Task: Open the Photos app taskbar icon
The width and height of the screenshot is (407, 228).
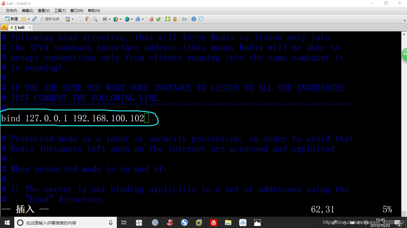Action: (257, 223)
